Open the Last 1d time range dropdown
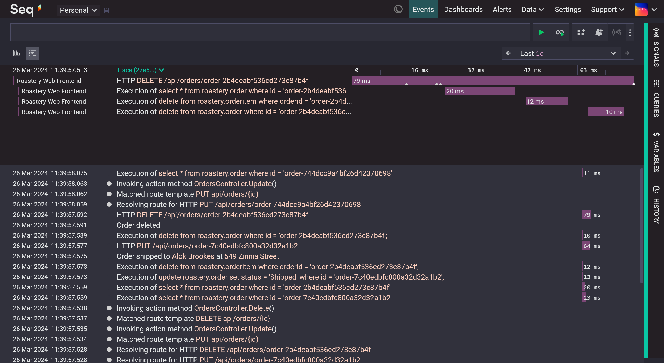This screenshot has width=664, height=363. pyautogui.click(x=568, y=53)
